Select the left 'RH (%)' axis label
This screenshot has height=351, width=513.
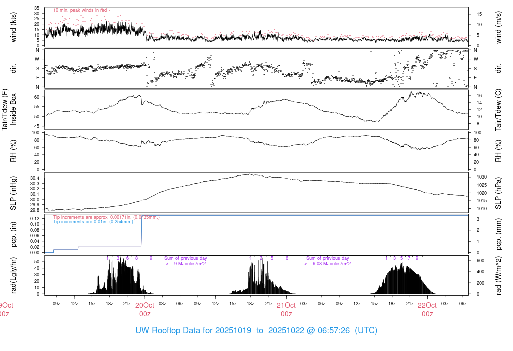pos(13,151)
